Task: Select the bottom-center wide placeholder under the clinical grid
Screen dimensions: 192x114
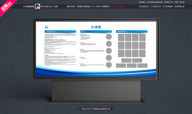Action: 132,66
